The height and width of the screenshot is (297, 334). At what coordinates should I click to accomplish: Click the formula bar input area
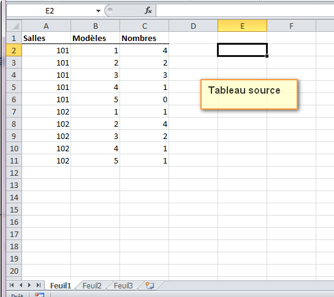pyautogui.click(x=245, y=10)
